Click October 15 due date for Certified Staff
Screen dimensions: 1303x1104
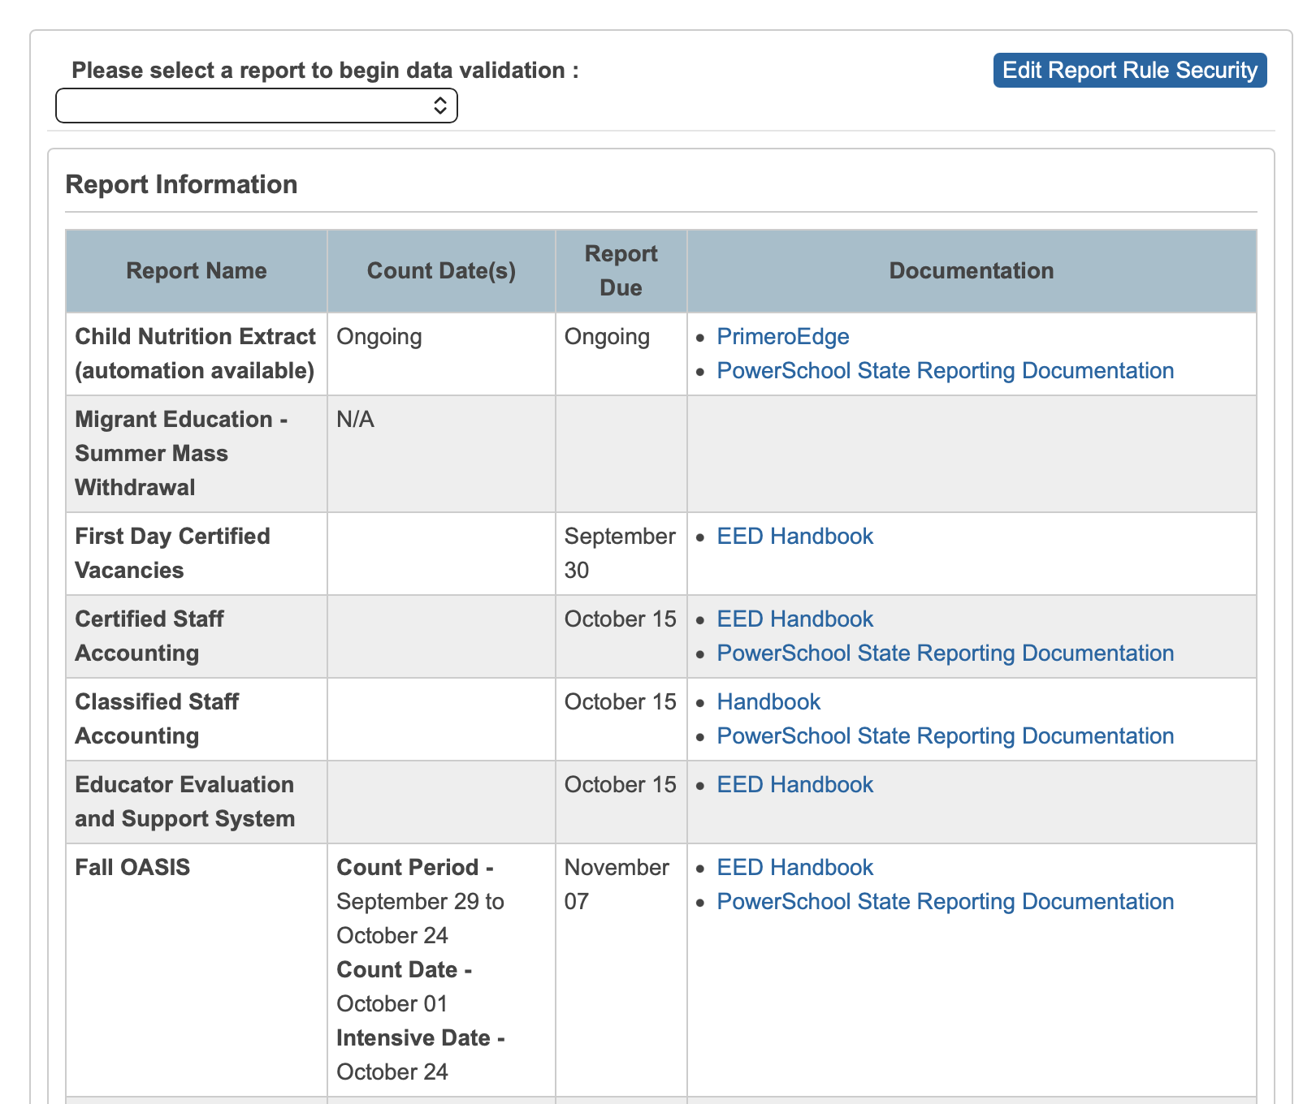620,619
